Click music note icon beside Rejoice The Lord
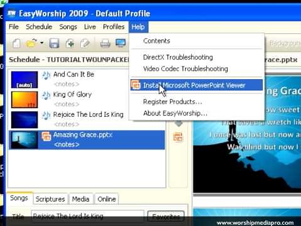The height and width of the screenshot is (226, 301). [46, 116]
